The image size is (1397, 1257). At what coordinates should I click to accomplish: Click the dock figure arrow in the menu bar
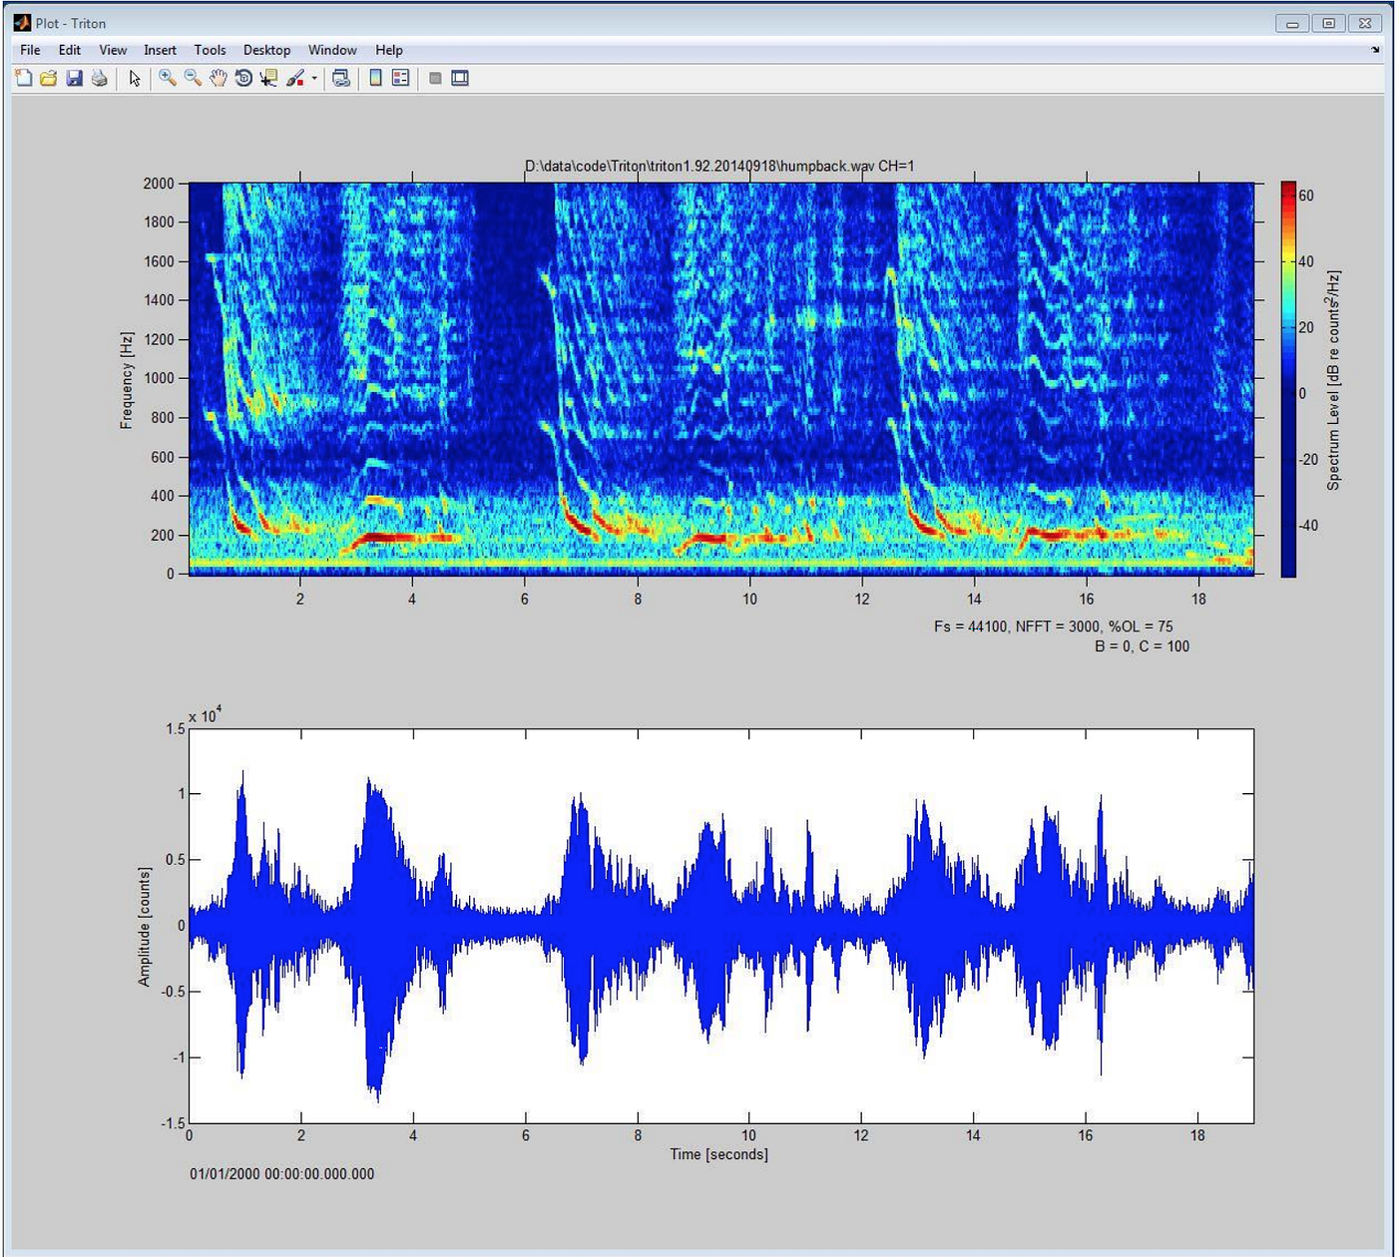1375,50
